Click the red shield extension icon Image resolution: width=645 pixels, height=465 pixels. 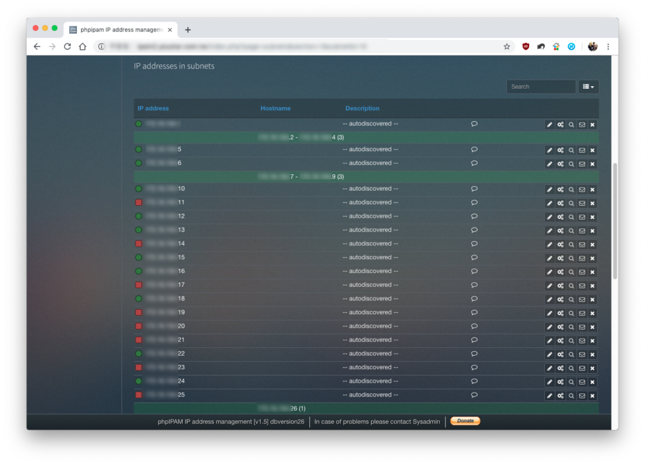[x=526, y=47]
